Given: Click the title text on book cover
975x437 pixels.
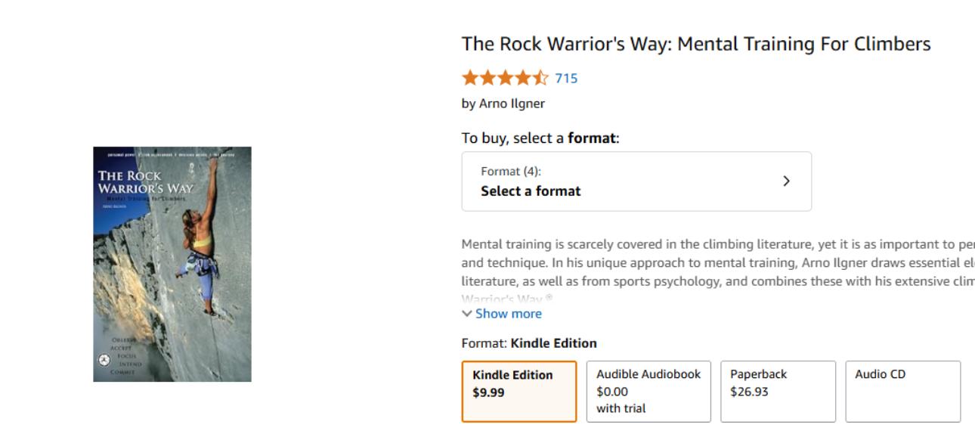Looking at the screenshot, I should click(x=145, y=182).
